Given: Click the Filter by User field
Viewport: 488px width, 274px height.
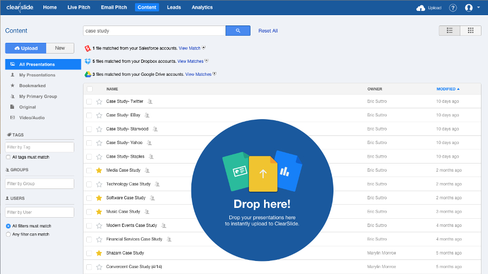Looking at the screenshot, I should pos(40,212).
